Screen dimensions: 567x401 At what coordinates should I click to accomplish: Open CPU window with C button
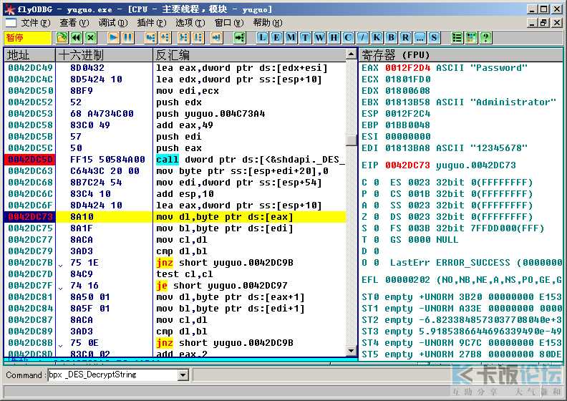pos(348,38)
